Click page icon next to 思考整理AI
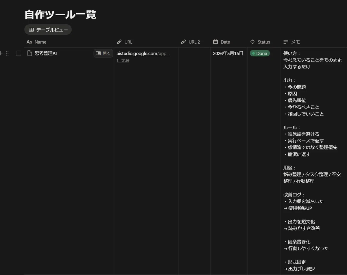Screen dimensions: 347x275 (x=29, y=53)
